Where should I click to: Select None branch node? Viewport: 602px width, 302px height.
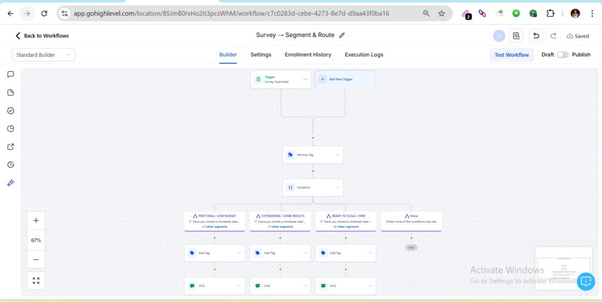pos(411,221)
